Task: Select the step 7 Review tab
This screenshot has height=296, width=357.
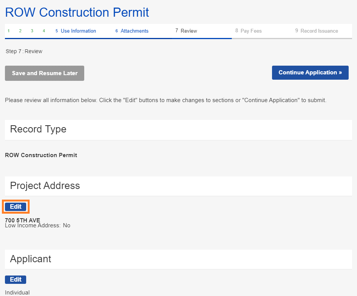Action: (186, 31)
